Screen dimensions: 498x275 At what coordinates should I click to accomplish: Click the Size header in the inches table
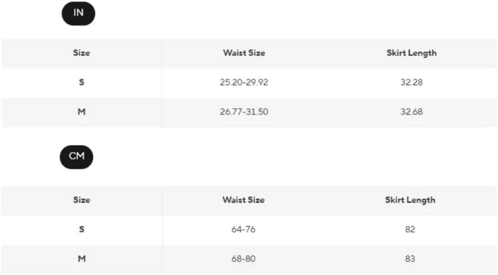click(81, 53)
